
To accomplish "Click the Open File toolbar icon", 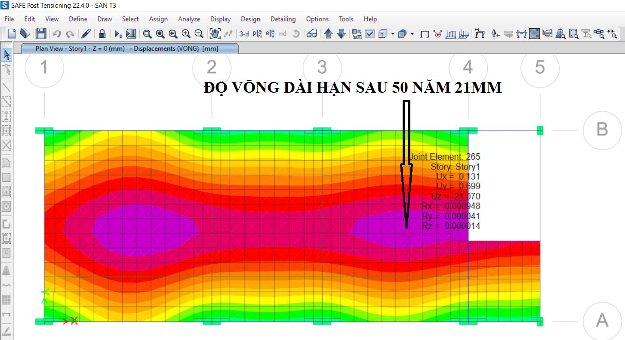I will coord(25,33).
